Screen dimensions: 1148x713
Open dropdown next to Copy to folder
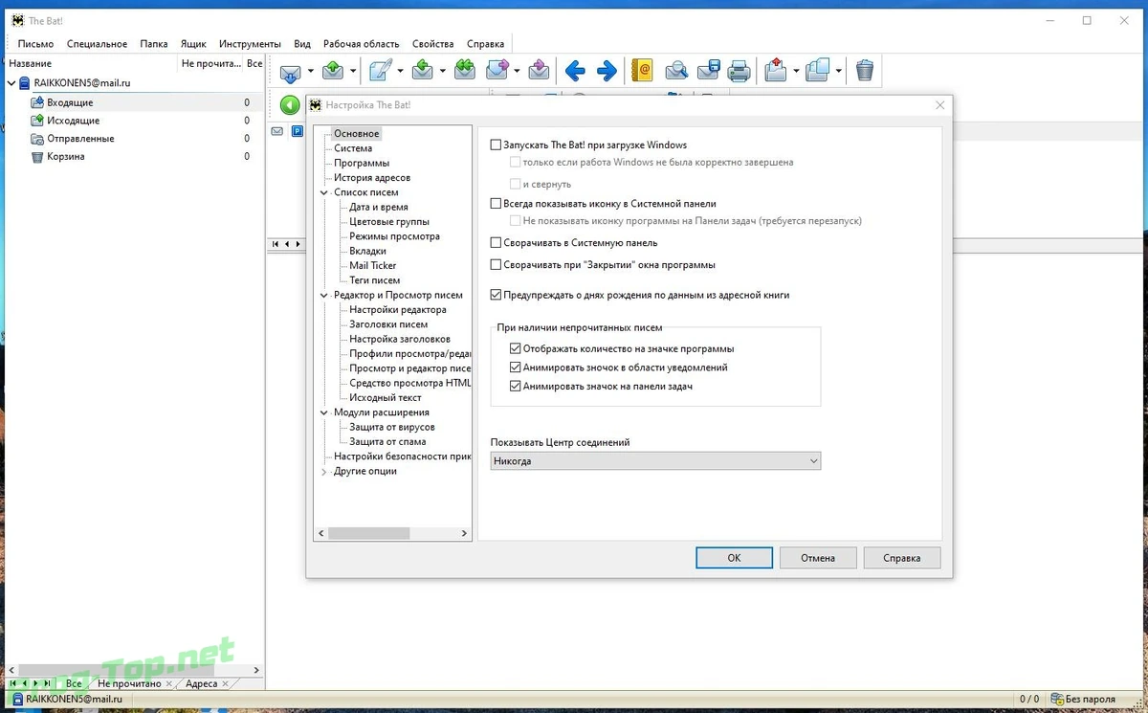(839, 71)
